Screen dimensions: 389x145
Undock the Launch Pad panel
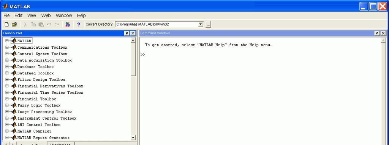[x=127, y=33]
